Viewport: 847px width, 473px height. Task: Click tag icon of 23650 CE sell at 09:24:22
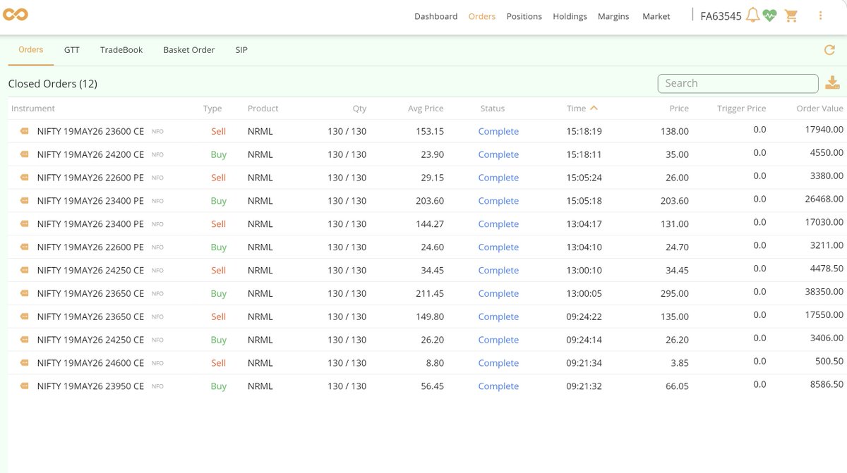point(25,317)
